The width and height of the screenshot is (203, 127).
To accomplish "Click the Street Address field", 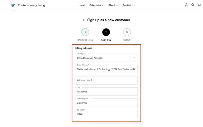I will point(106,69).
